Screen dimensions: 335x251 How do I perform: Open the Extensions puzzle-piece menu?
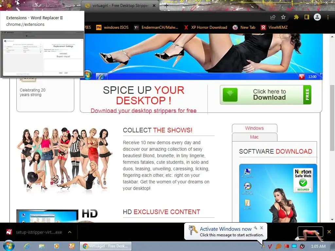pos(296,17)
